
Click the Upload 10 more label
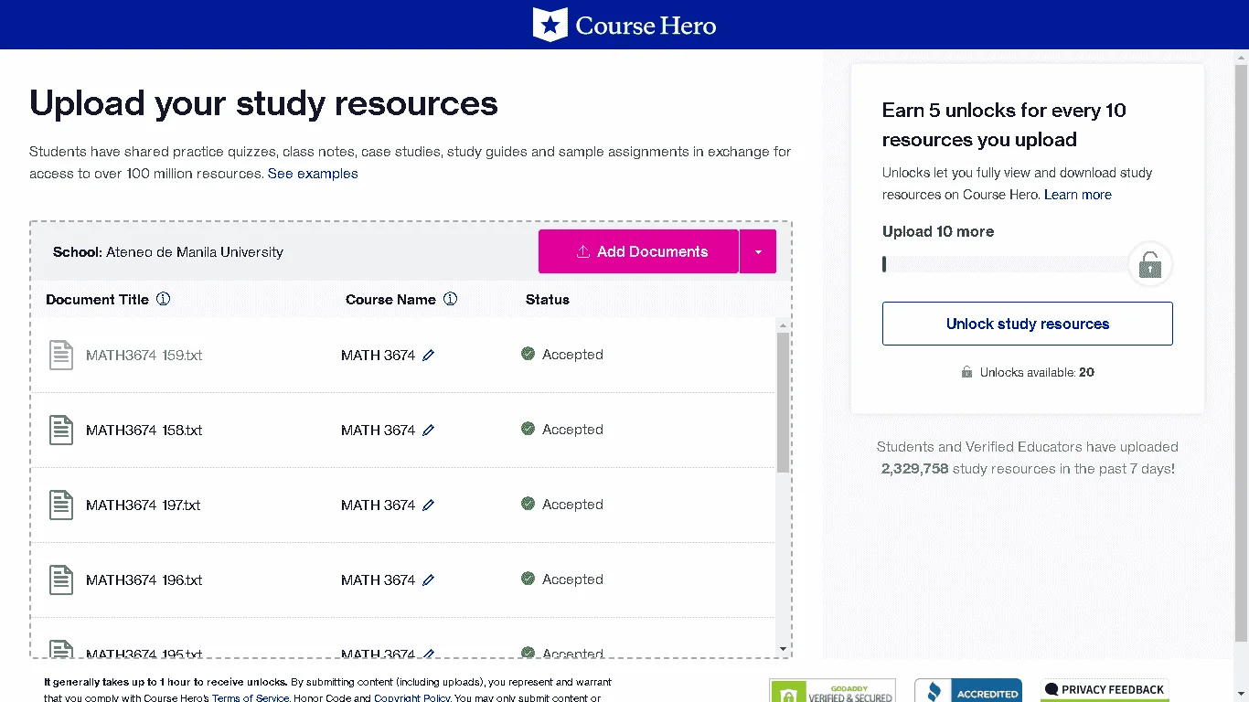point(938,232)
